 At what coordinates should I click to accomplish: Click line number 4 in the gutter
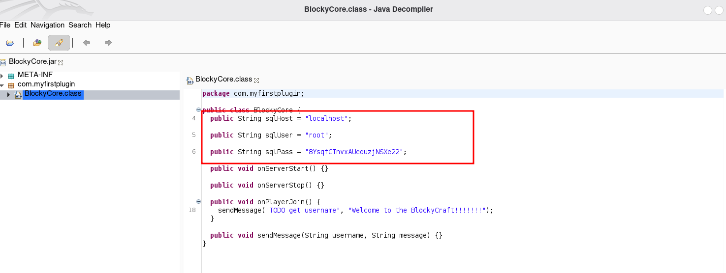[194, 118]
